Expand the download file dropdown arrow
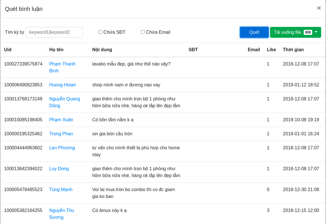The width and height of the screenshot is (326, 224). click(x=316, y=32)
